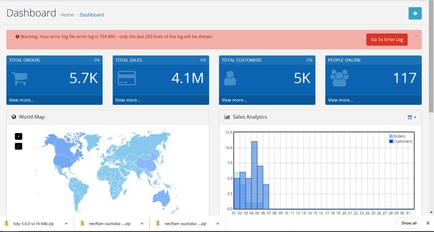Expand options for second neoflam-australia download
Image resolution: width=434 pixels, height=232 pixels.
218,223
